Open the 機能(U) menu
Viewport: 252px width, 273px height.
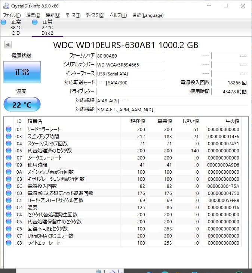tap(53, 15)
